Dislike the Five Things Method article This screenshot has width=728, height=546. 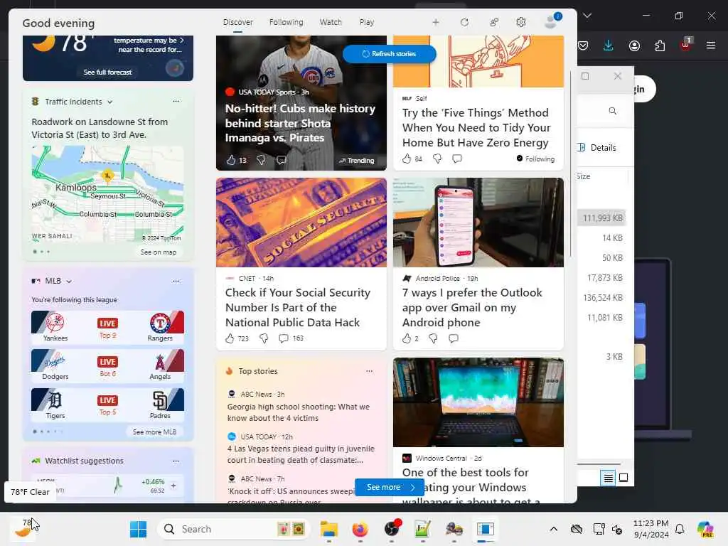pos(437,159)
